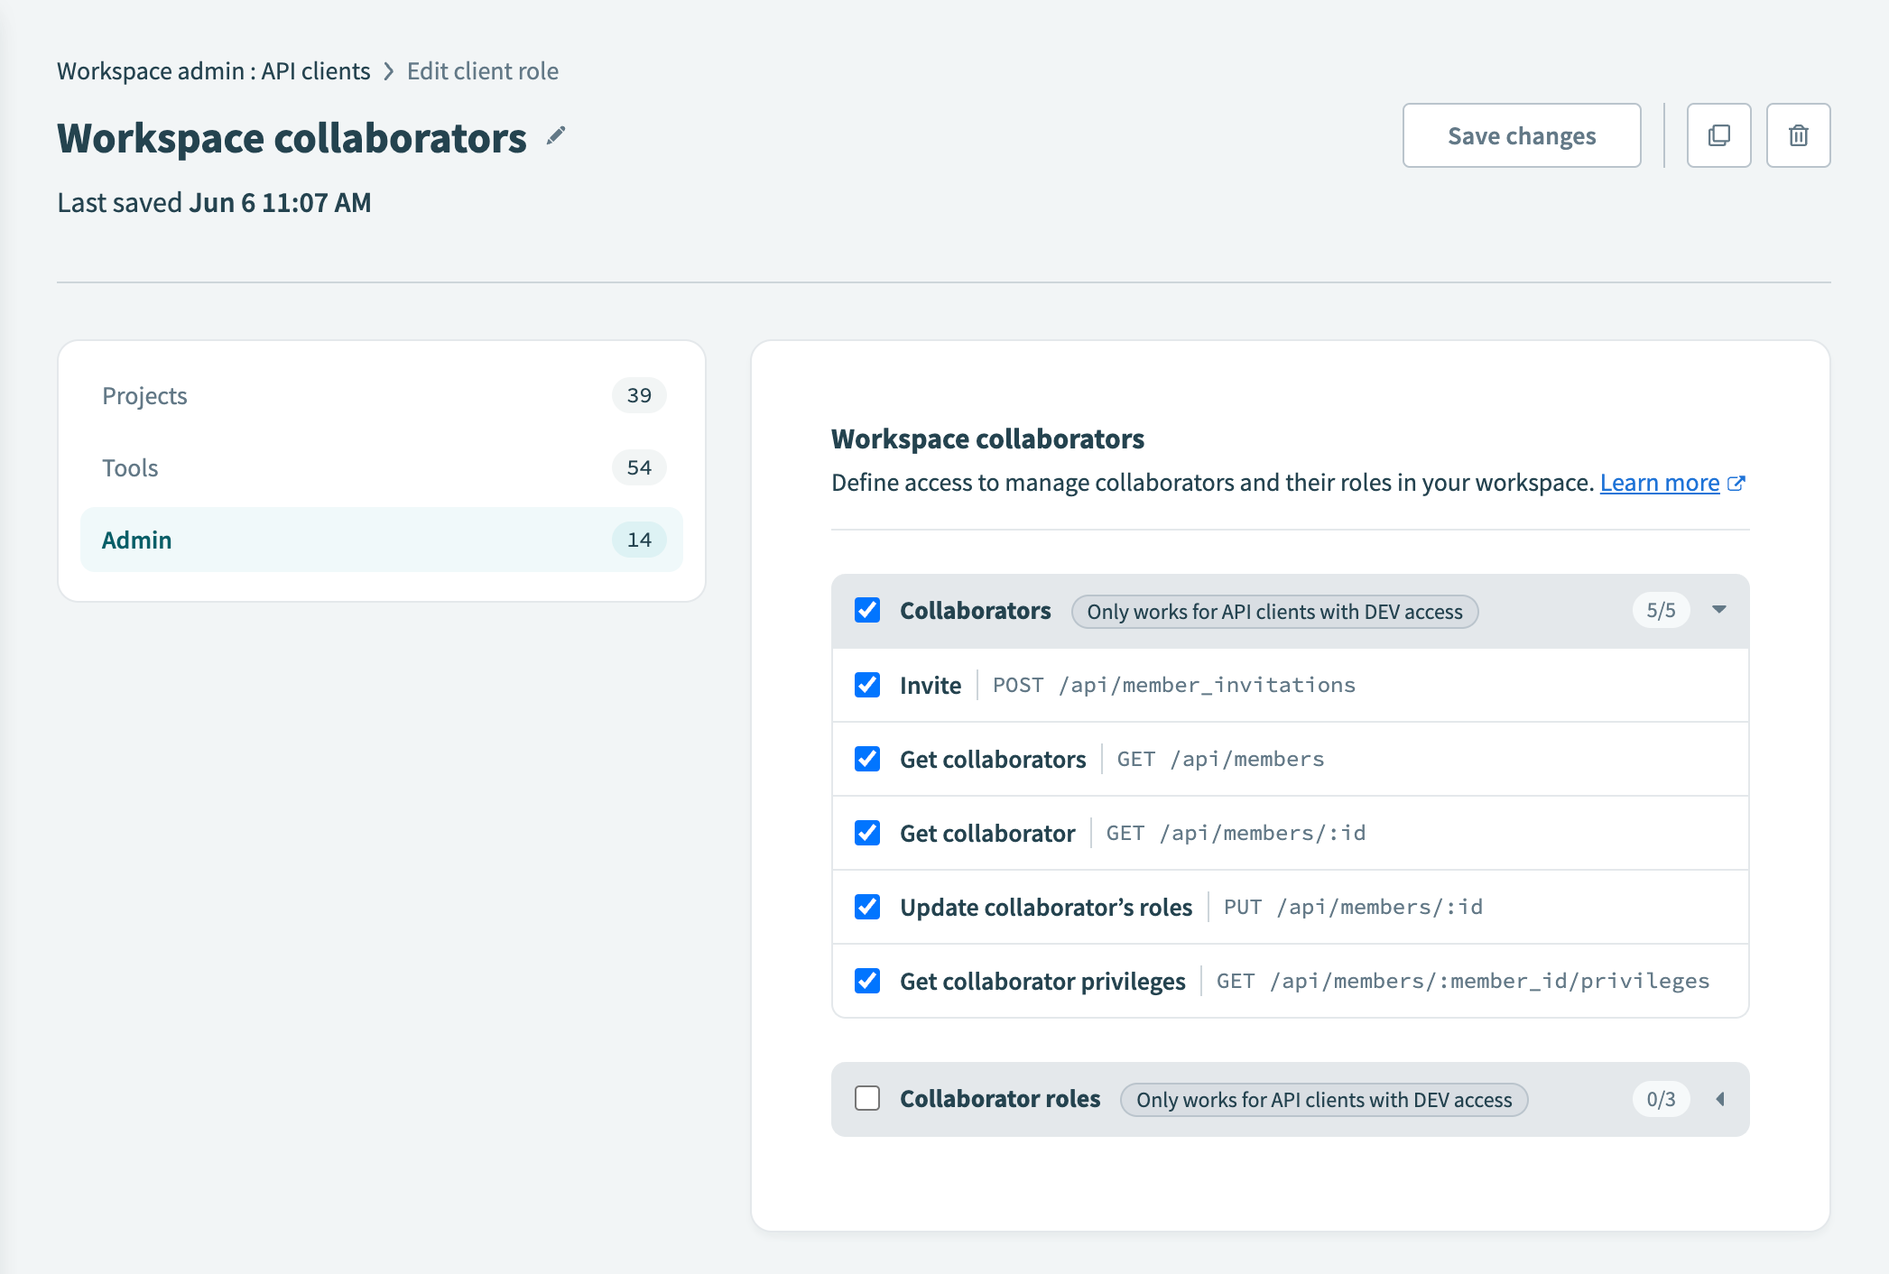Duplicate the client role
The image size is (1889, 1274).
point(1718,135)
